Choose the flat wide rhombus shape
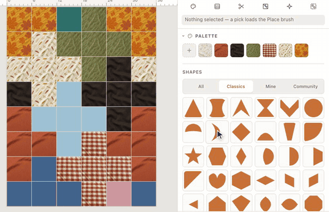The height and width of the screenshot is (212, 329). click(265, 180)
